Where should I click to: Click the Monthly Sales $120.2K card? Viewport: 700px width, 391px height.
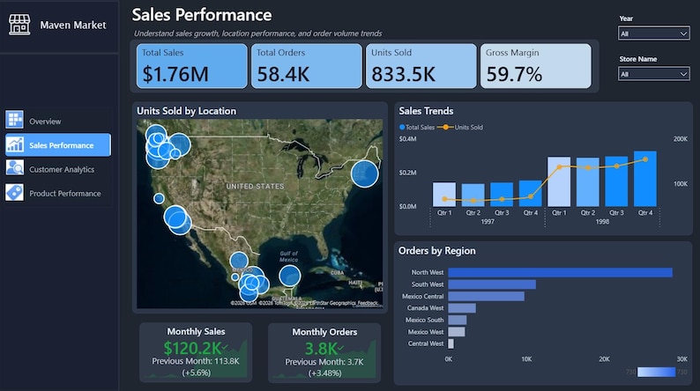tap(196, 352)
